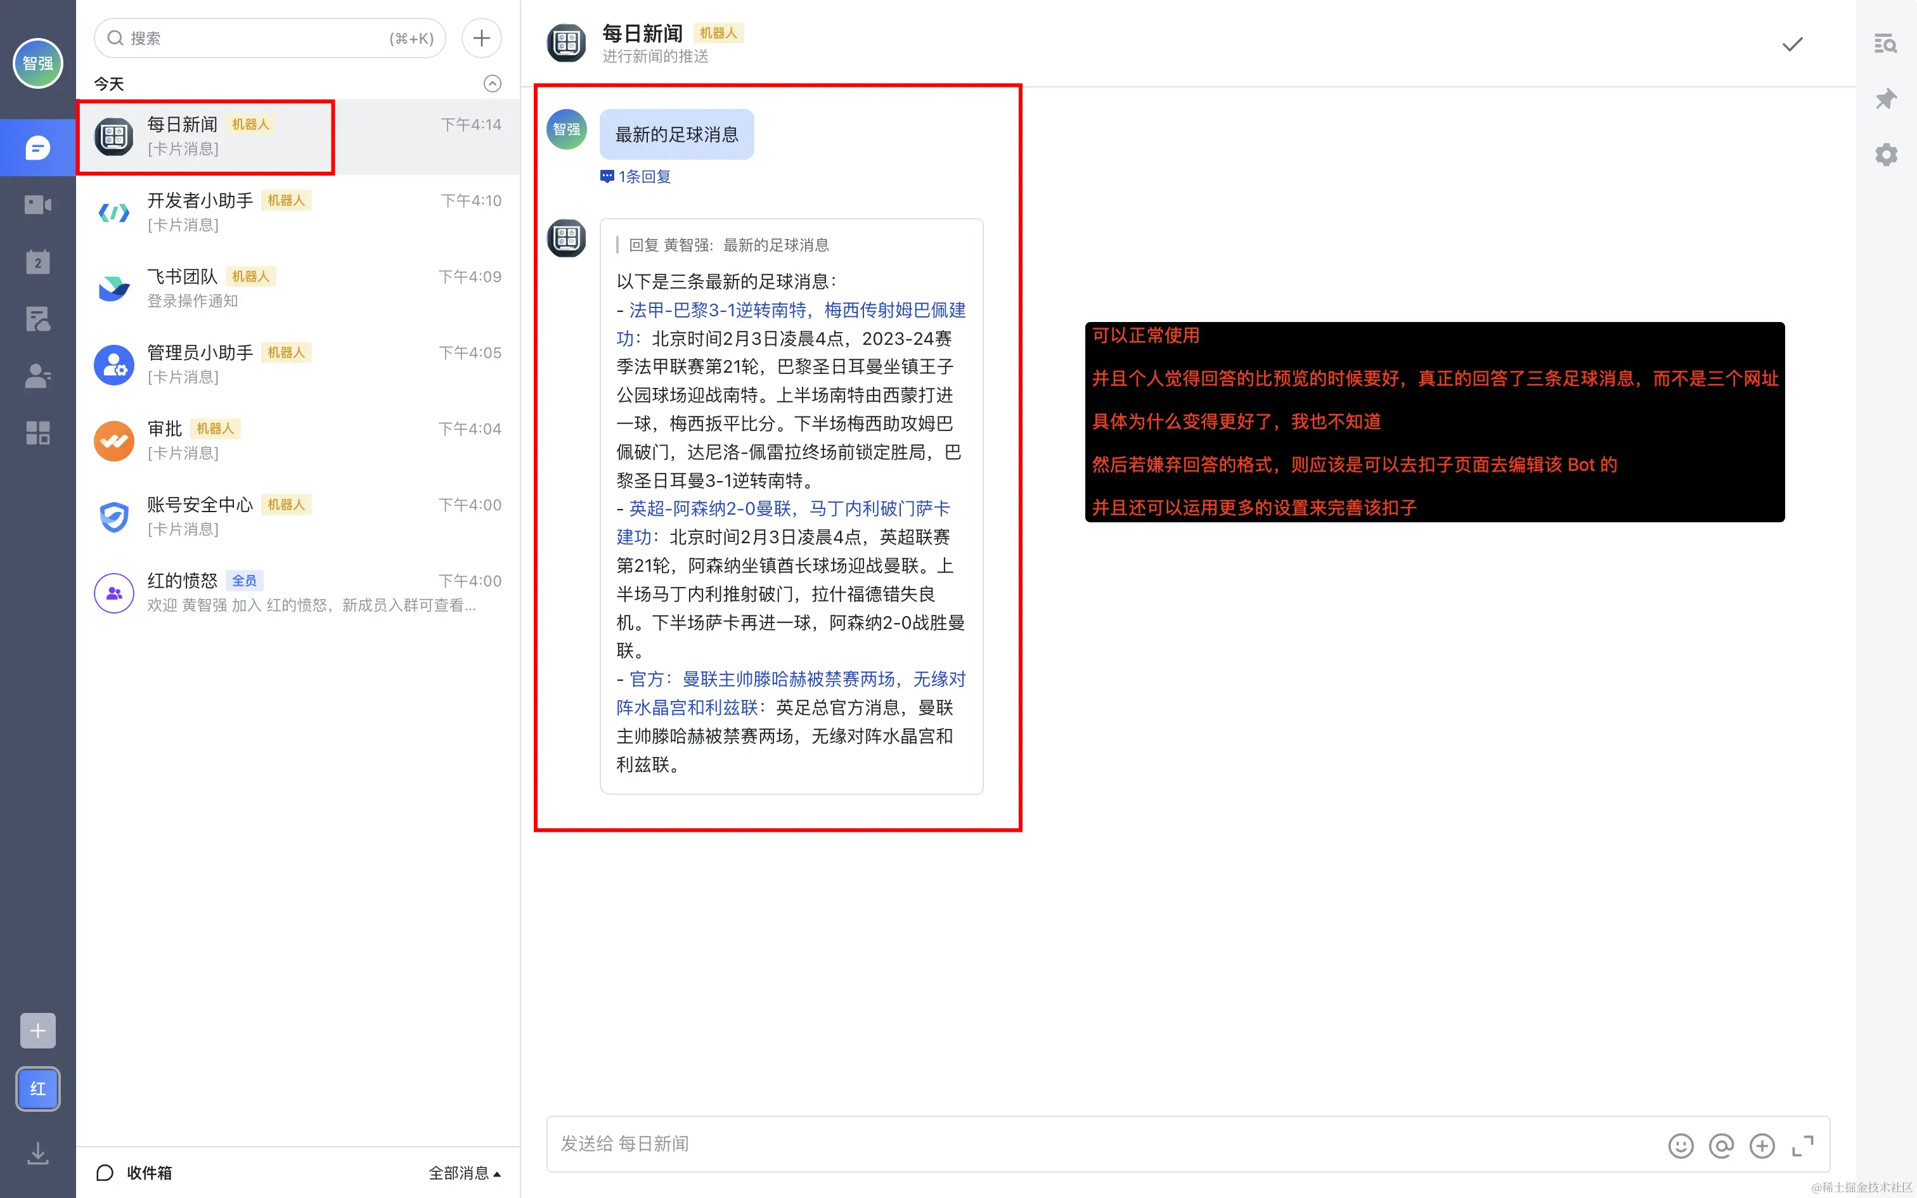Open chat settings gear icon
This screenshot has width=1917, height=1198.
1885,155
